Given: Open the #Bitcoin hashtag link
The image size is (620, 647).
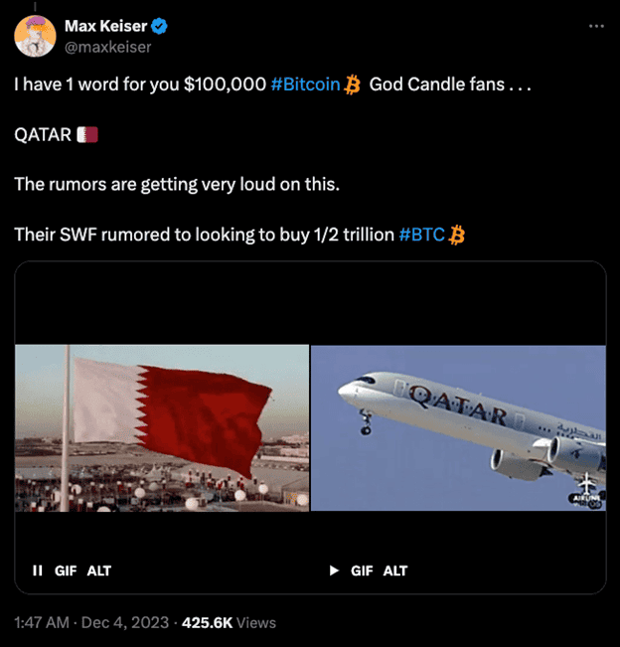Looking at the screenshot, I should click(x=304, y=86).
